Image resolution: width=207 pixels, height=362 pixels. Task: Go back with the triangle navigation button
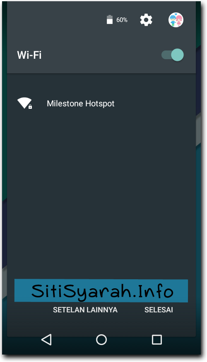[x=46, y=340]
